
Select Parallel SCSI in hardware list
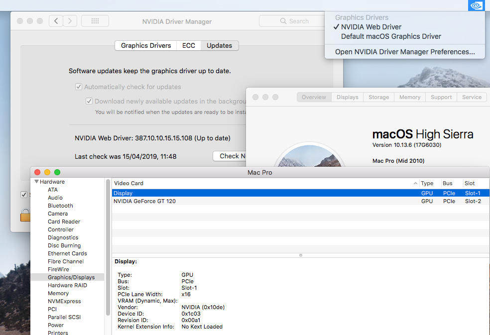(x=64, y=317)
